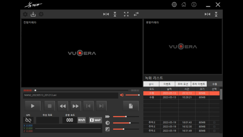The height and width of the screenshot is (137, 243).
Task: Click the front camera video panel
Action: (x=82, y=53)
